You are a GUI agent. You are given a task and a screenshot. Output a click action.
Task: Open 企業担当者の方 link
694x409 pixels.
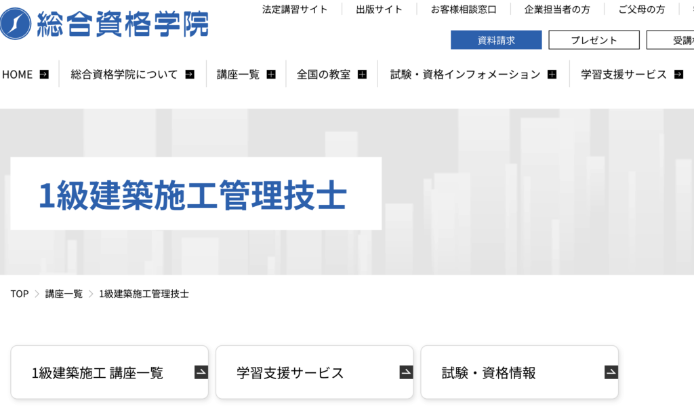coord(557,9)
